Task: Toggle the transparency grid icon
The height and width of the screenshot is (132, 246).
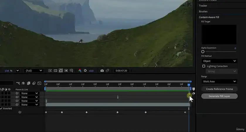Action: point(55,71)
